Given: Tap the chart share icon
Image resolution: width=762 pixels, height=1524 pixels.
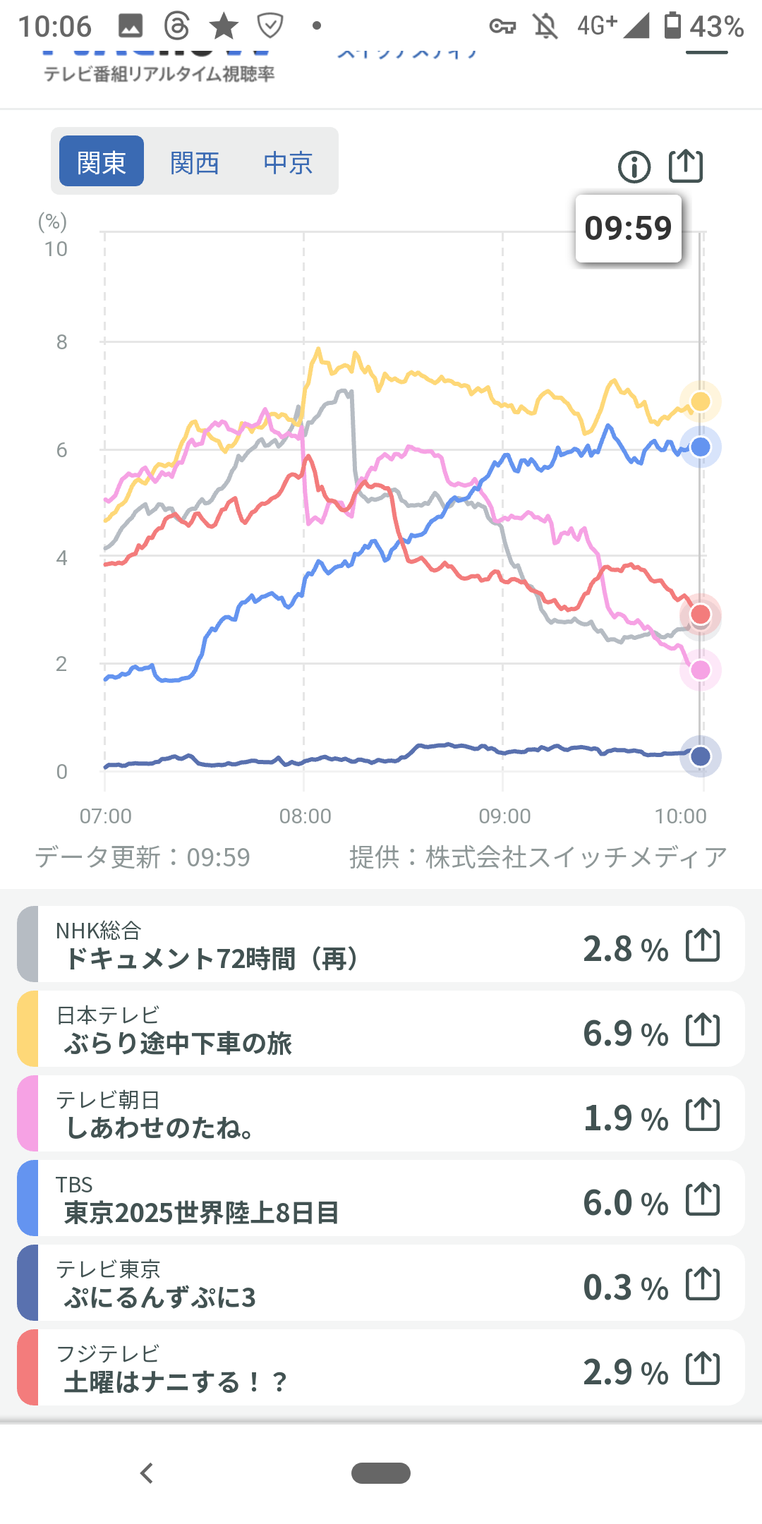Looking at the screenshot, I should point(685,167).
